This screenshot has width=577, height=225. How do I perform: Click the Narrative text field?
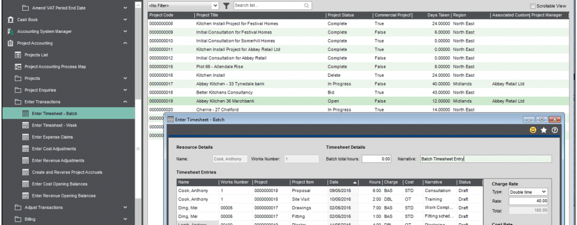click(x=486, y=159)
